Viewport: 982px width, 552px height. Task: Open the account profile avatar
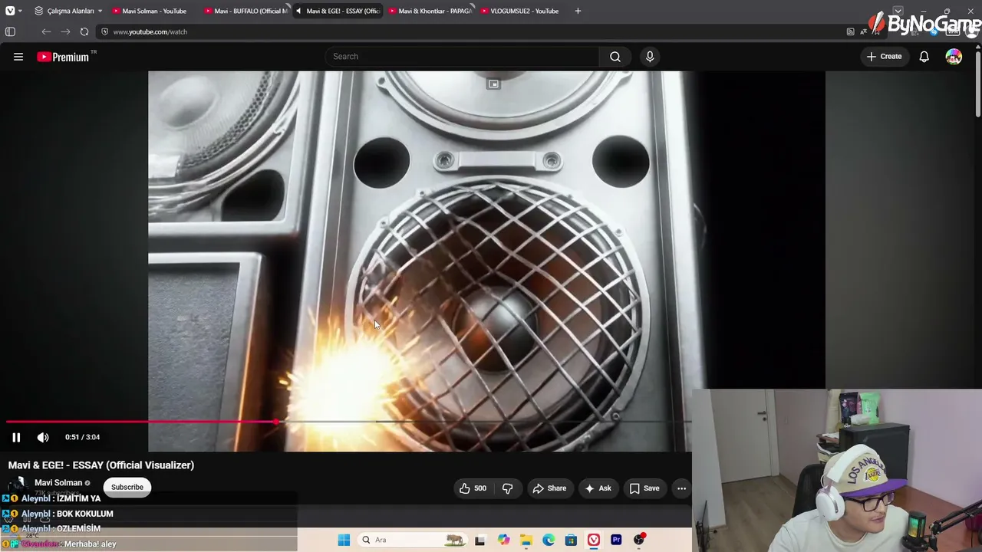pyautogui.click(x=954, y=57)
